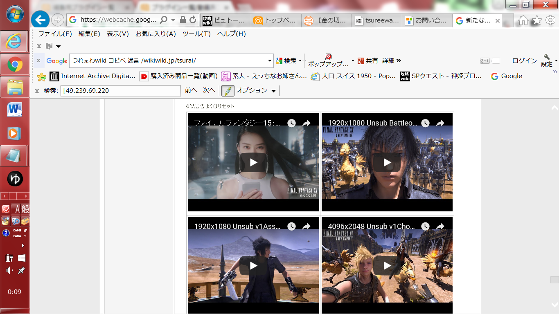Open File Explorer in the taskbar
This screenshot has width=559, height=314.
tap(15, 87)
